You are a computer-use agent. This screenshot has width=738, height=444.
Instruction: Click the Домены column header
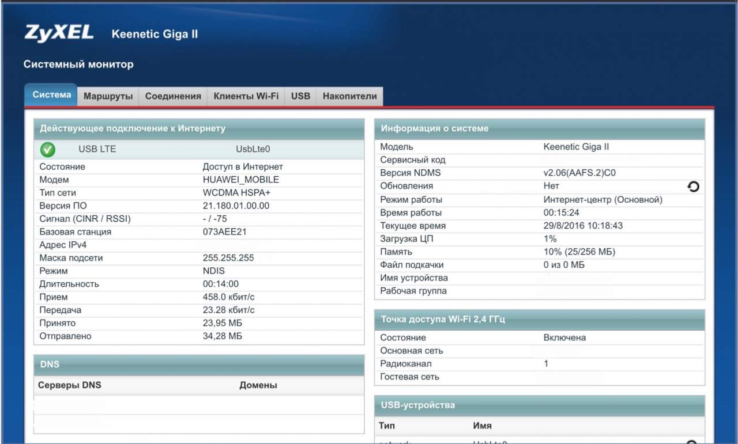258,385
